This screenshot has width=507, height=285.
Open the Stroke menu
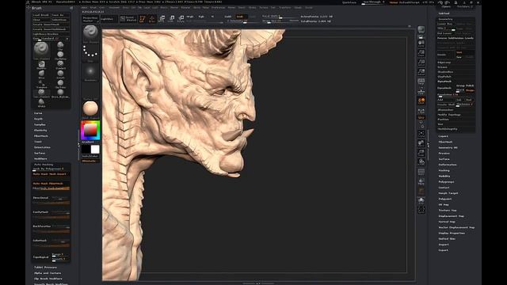click(252, 7)
